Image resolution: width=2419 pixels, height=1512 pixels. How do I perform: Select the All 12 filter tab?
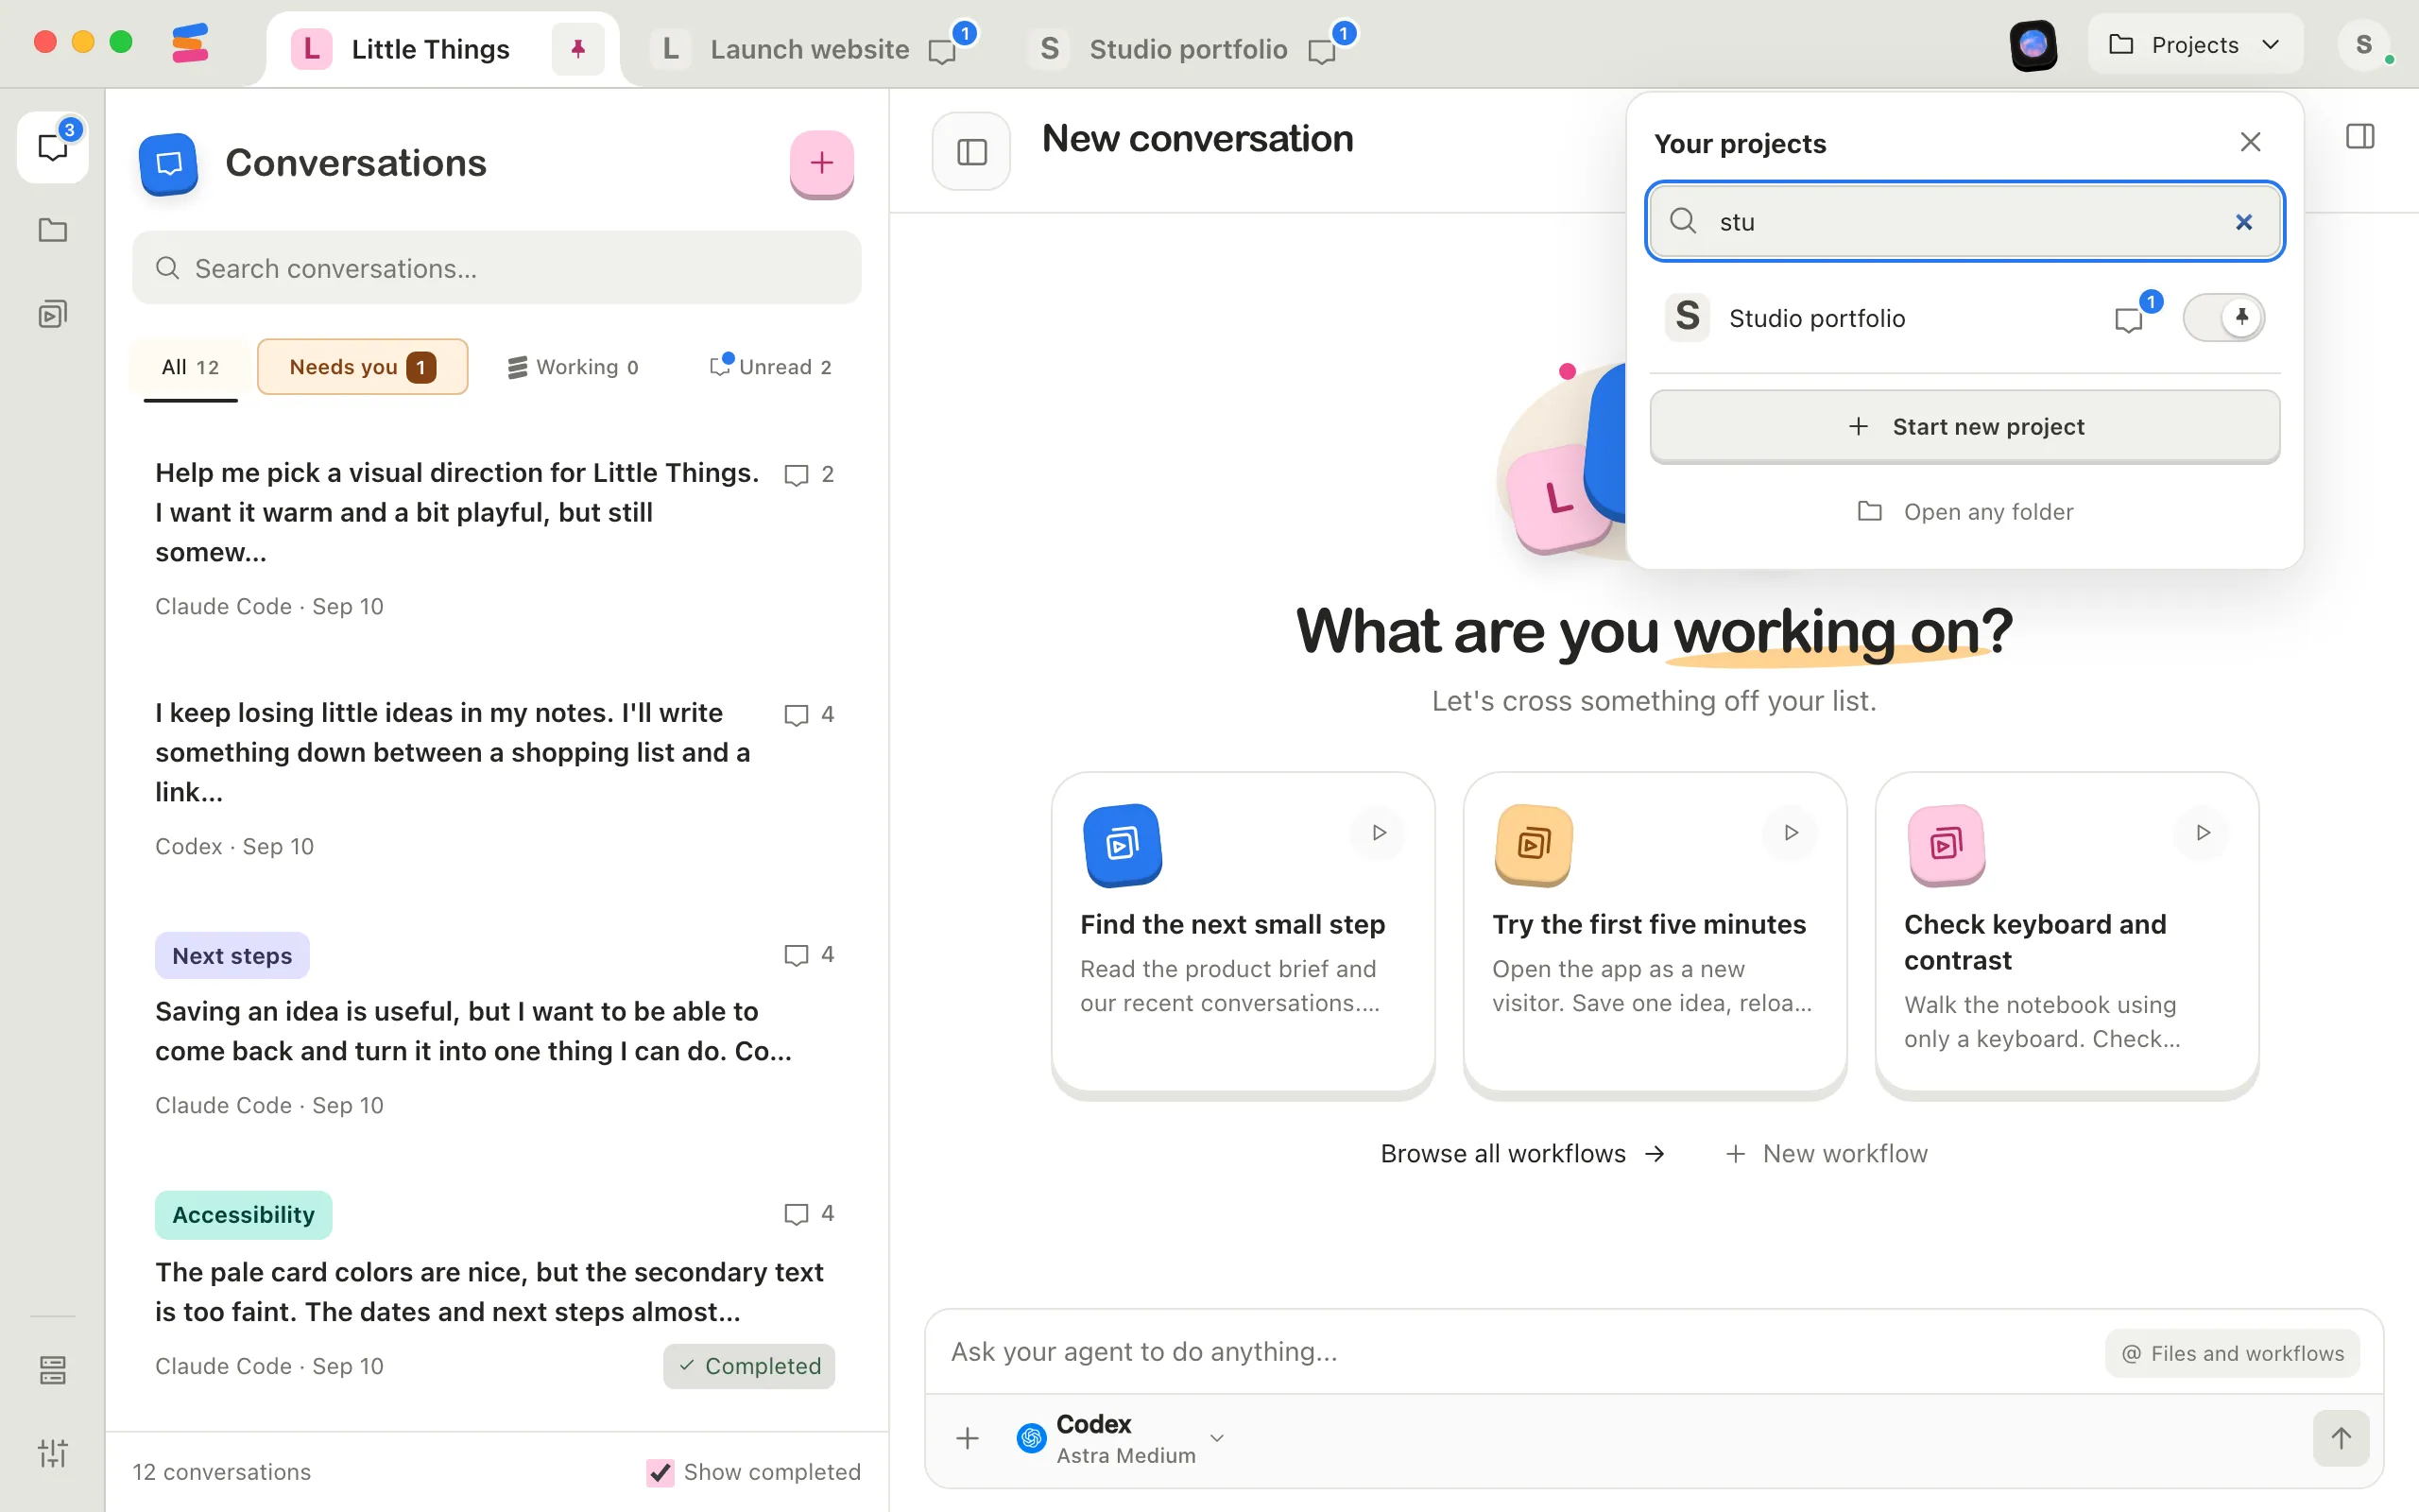pos(190,367)
